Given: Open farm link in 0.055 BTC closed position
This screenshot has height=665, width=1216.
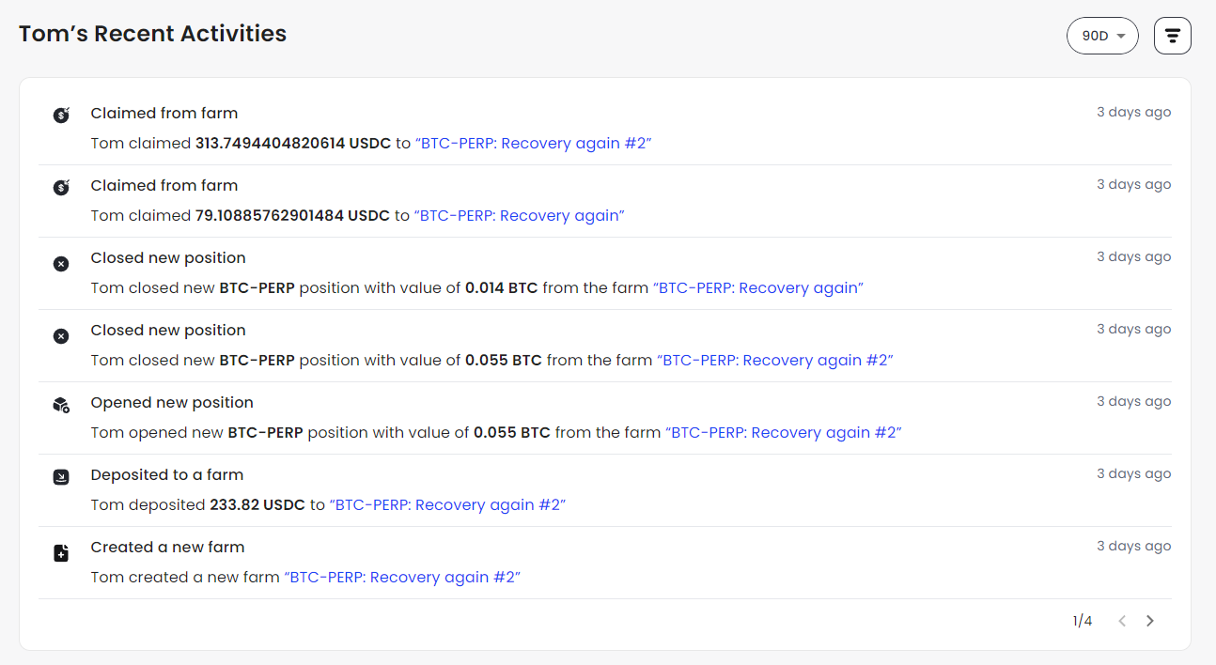Looking at the screenshot, I should click(774, 361).
